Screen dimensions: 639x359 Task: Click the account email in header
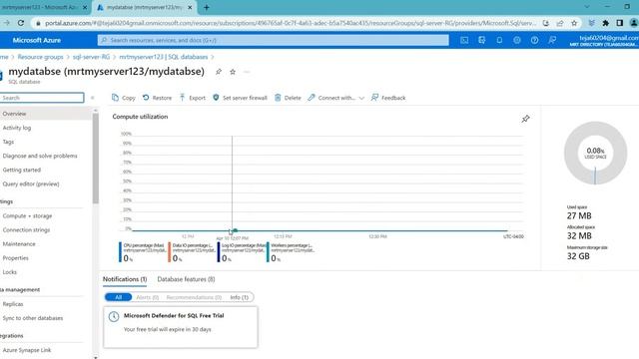click(609, 38)
